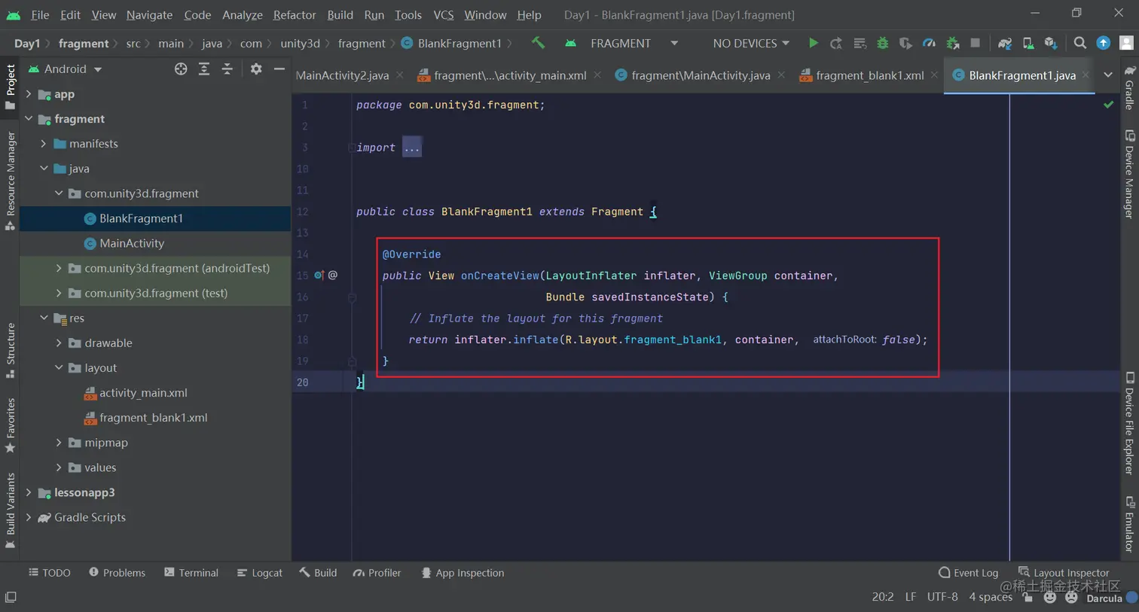Viewport: 1139px width, 612px height.
Task: Click the happy face feedback icon
Action: (1049, 597)
